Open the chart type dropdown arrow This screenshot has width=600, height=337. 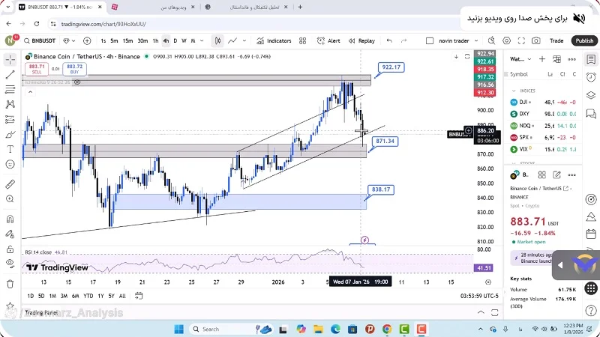(x=244, y=41)
